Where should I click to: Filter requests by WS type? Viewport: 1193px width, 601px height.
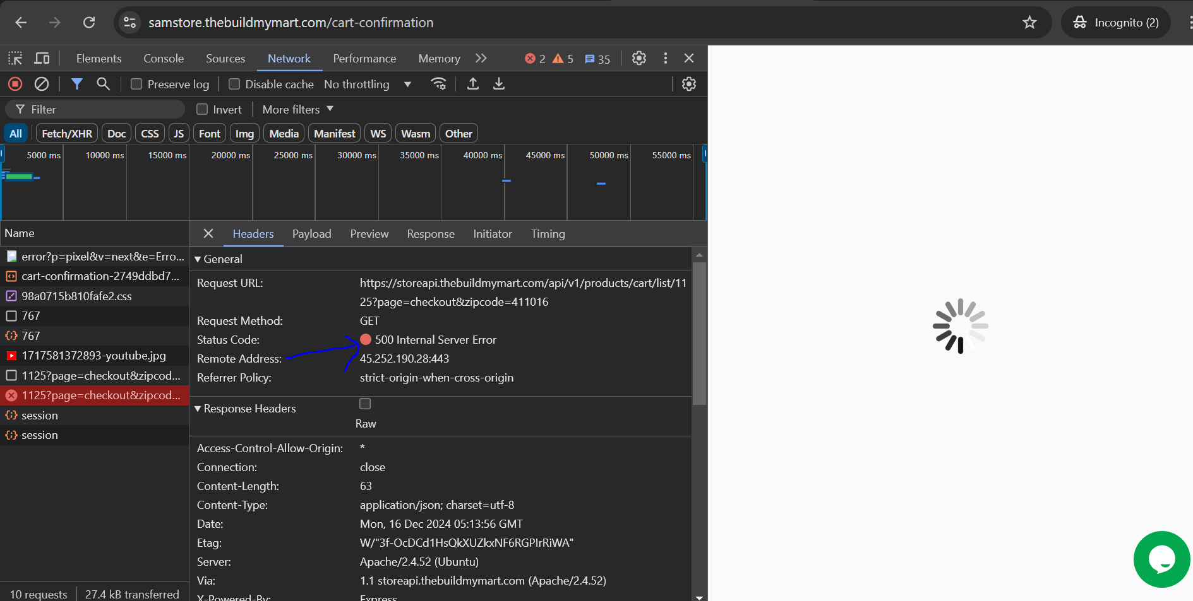tap(378, 133)
